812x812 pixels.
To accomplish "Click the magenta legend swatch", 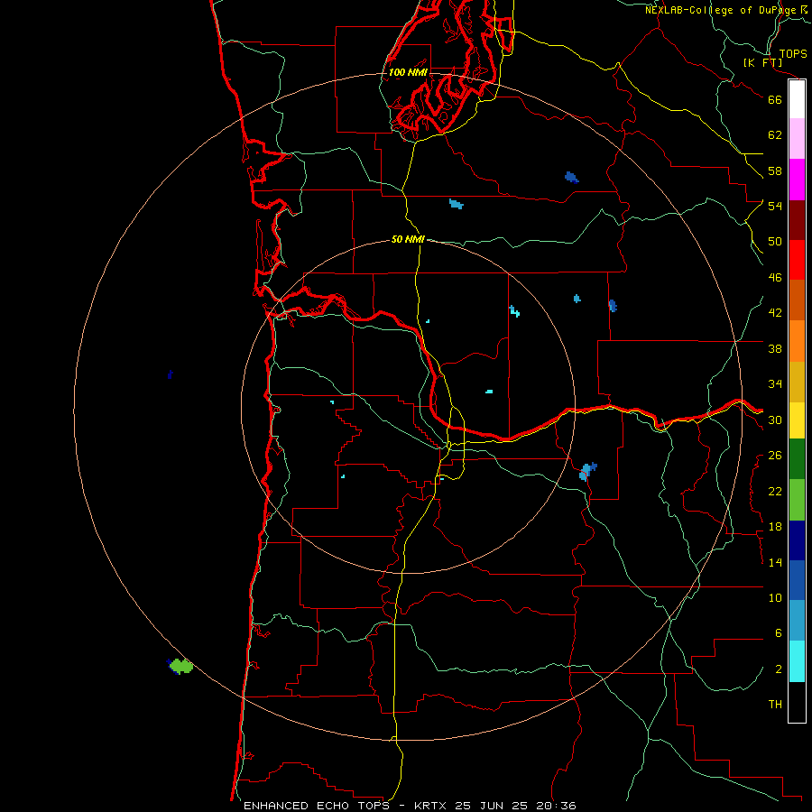I will (x=797, y=180).
